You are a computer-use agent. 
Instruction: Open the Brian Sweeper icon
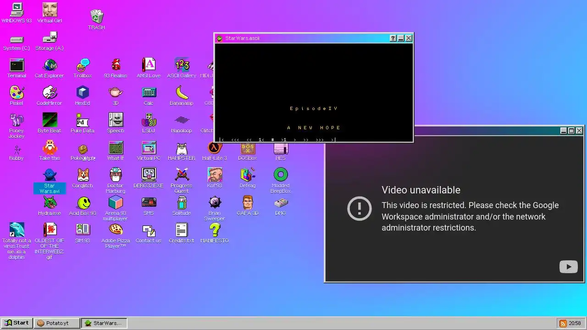click(215, 209)
